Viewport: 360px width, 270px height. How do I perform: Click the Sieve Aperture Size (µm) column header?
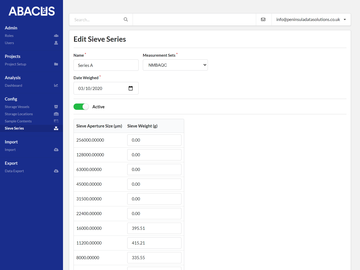tap(99, 126)
